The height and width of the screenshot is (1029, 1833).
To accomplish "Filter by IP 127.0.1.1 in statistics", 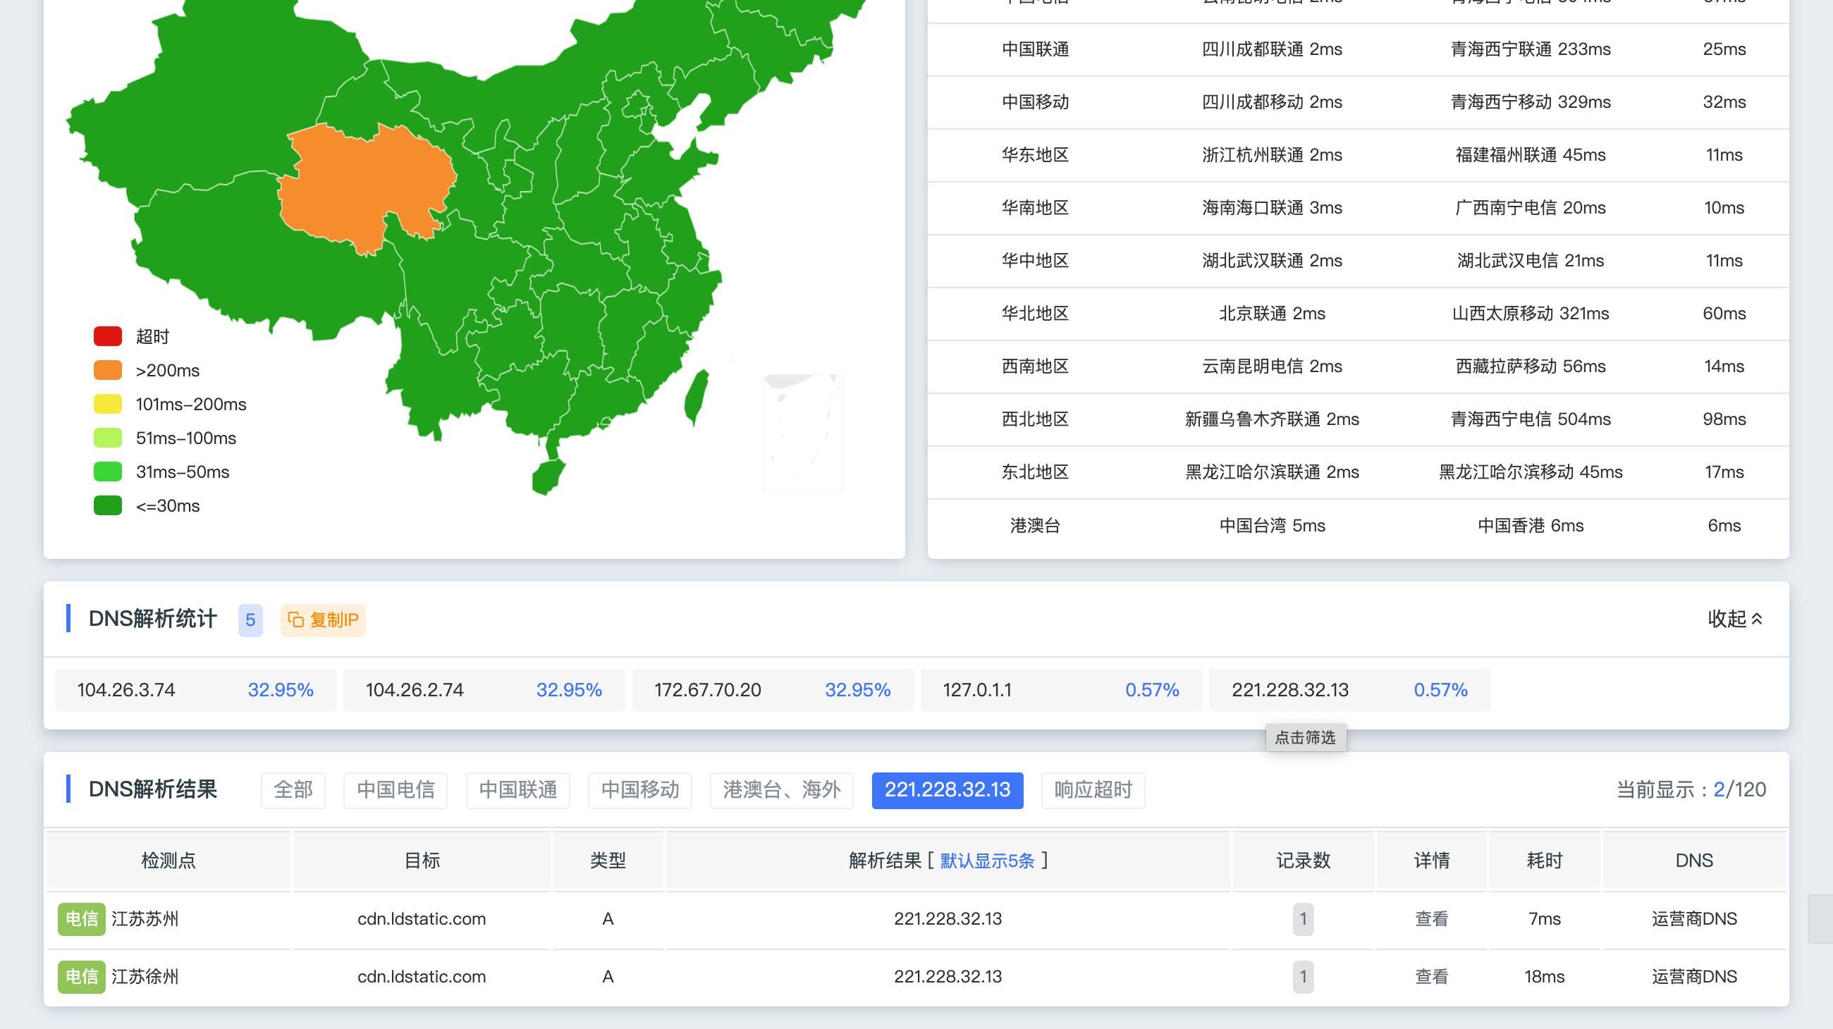I will click(x=1061, y=690).
